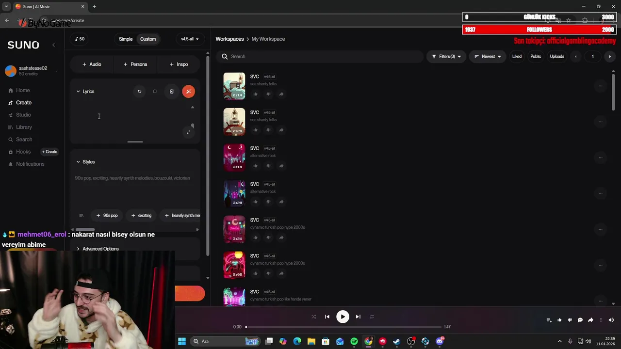621x349 pixels.
Task: Dislike the first SVC sea shanty track
Action: point(268,94)
